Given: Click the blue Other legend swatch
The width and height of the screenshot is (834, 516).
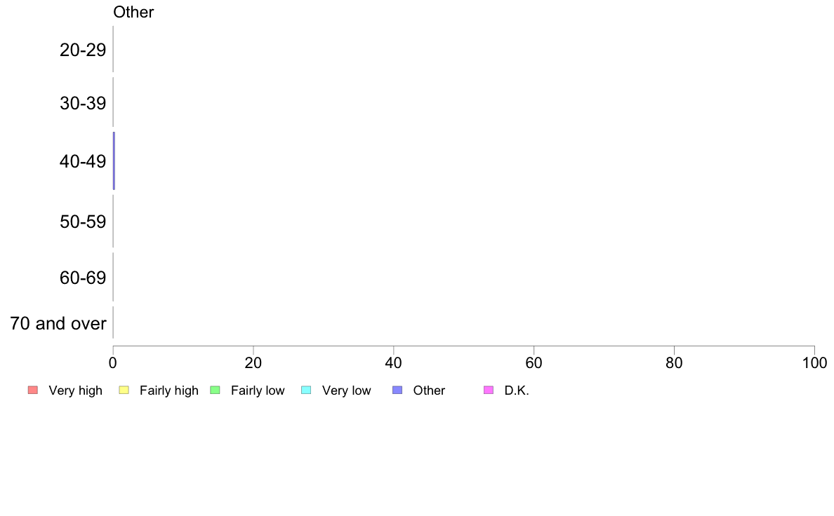Looking at the screenshot, I should (397, 390).
